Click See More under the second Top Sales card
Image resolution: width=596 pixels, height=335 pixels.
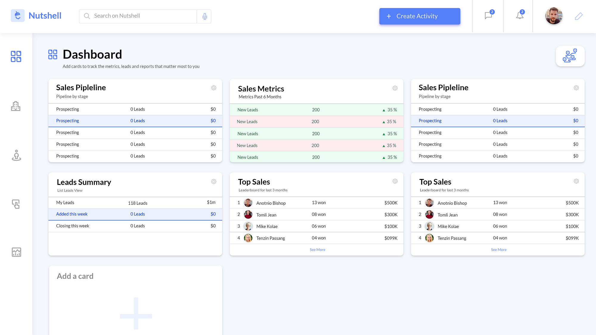(499, 250)
